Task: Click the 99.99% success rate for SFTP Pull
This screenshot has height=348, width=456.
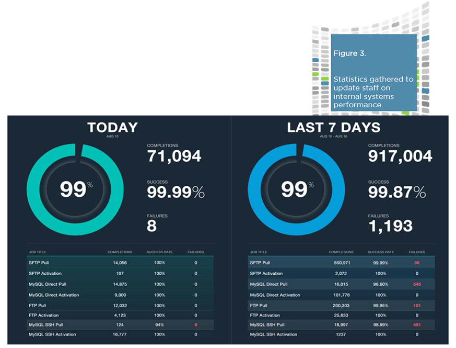Action: coord(381,263)
